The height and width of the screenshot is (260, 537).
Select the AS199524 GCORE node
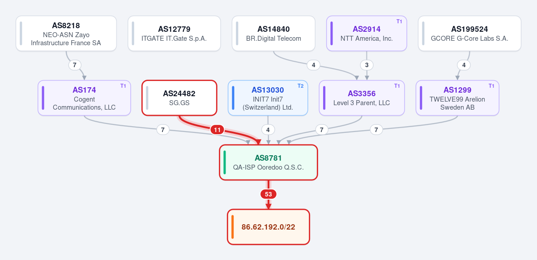469,34
